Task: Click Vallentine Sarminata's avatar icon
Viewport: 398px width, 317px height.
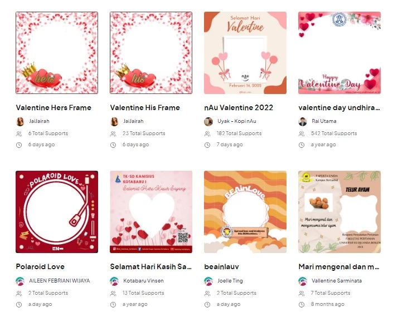Action: point(303,281)
